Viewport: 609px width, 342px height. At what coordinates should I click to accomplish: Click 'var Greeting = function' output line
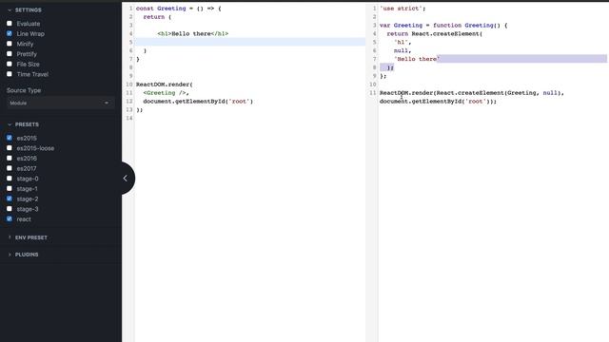coord(443,26)
